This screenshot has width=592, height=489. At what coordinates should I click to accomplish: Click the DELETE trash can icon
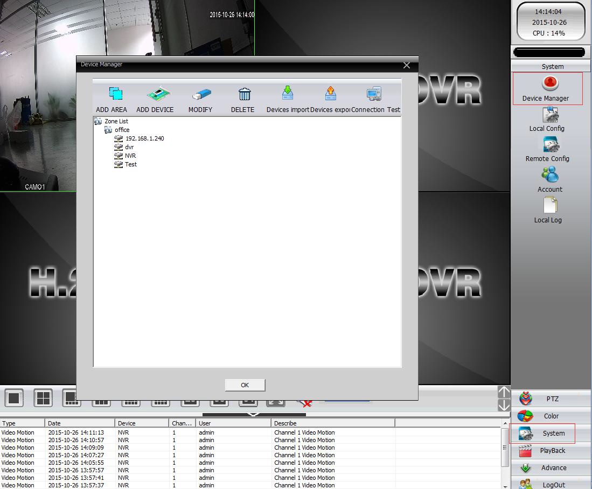(244, 94)
